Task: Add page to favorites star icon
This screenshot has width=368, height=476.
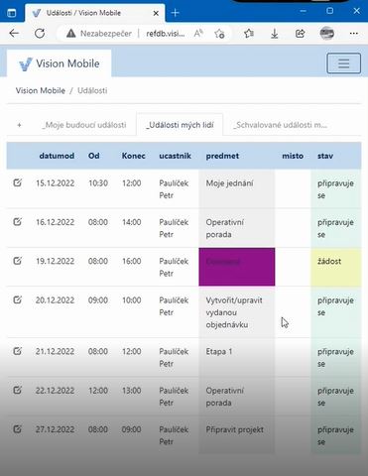Action: 219,33
